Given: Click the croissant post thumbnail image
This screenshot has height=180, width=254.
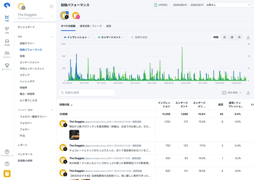Looking at the screenshot, I should (74, 135).
